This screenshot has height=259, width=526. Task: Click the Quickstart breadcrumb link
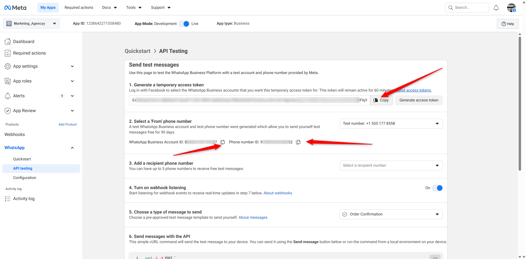[138, 51]
